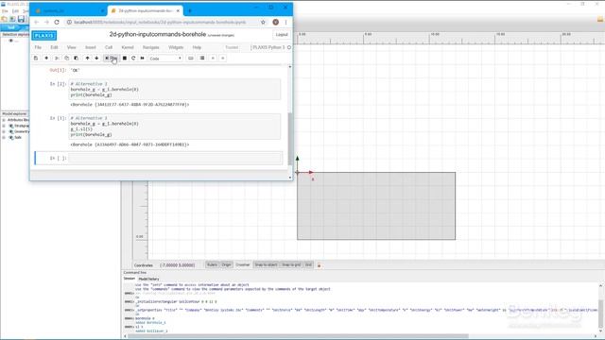Click the Trusted notebook indicator

[x=232, y=47]
